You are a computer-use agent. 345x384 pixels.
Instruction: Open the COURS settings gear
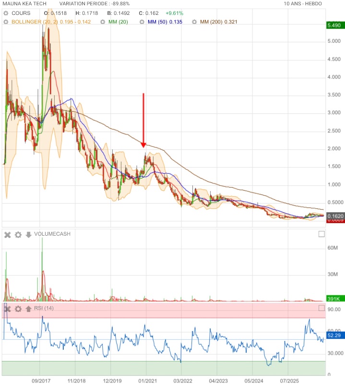[x=6, y=13]
